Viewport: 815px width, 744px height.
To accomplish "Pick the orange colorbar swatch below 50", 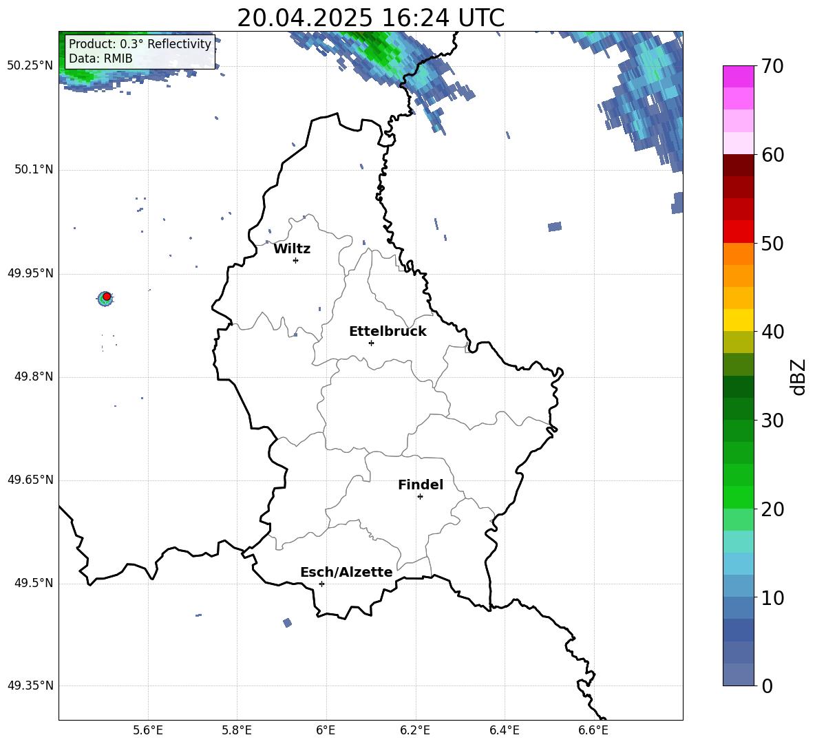I will click(x=739, y=254).
